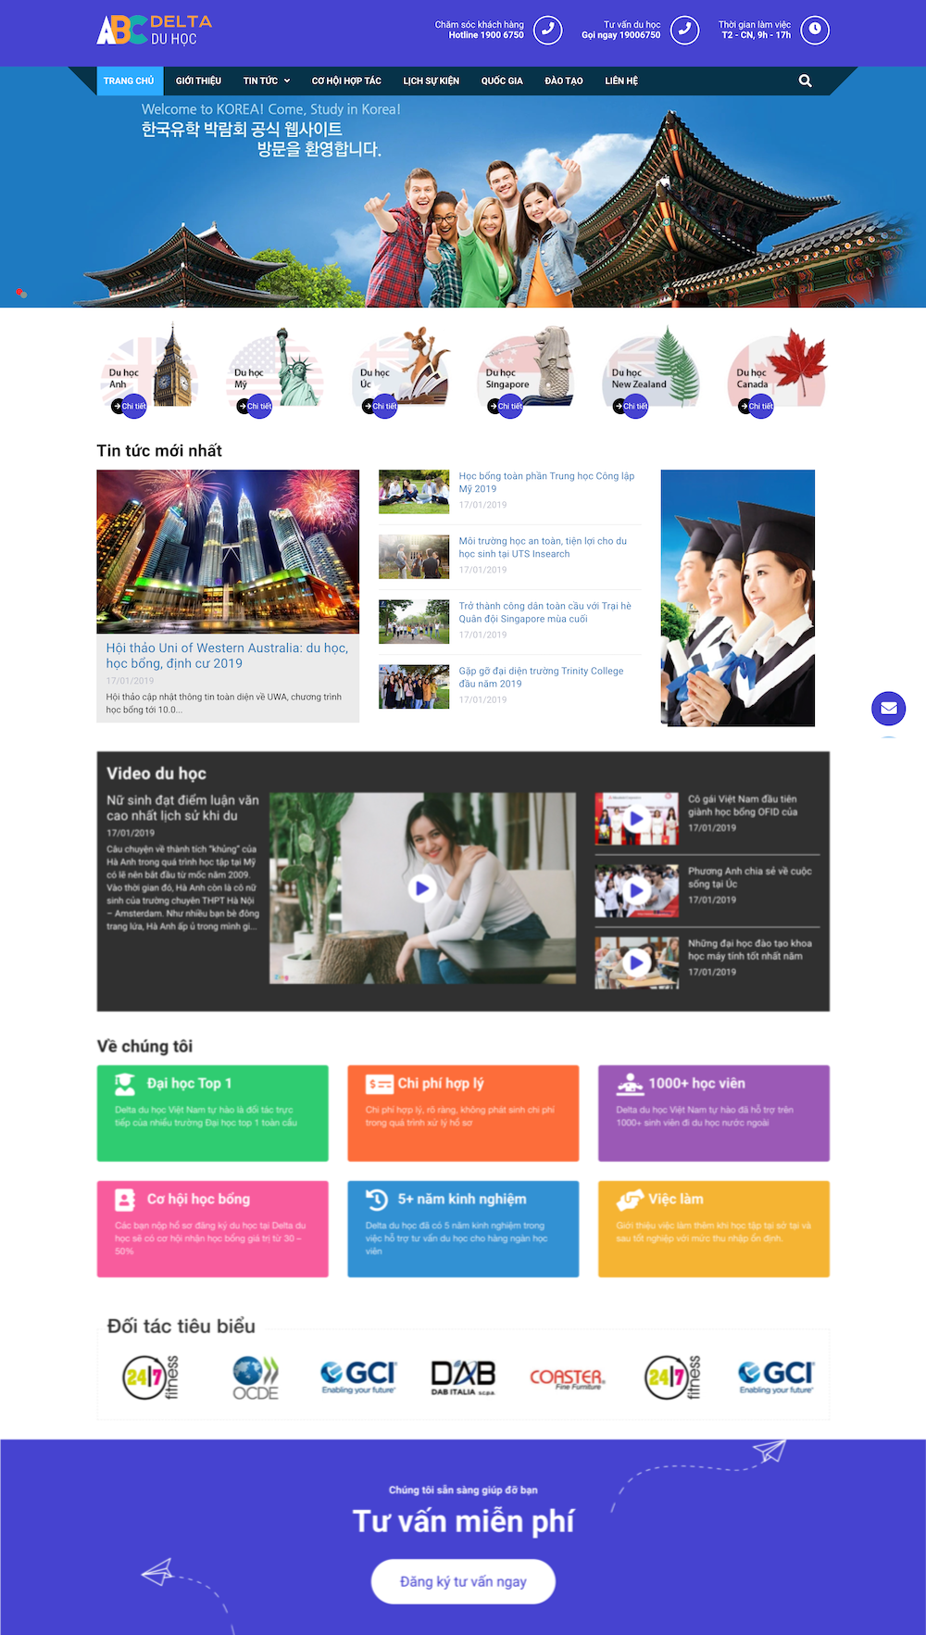Open Môi trường học an toàn UTS article

(x=543, y=547)
